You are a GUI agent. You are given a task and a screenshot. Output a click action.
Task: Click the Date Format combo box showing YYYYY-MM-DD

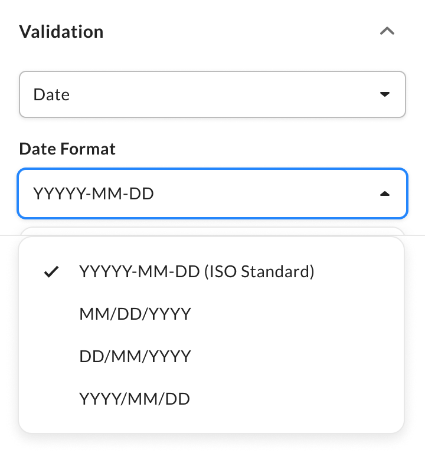212,193
